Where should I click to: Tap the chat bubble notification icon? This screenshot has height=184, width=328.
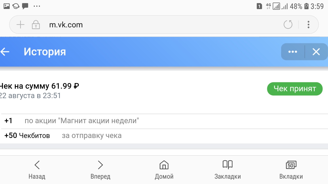tap(25, 6)
